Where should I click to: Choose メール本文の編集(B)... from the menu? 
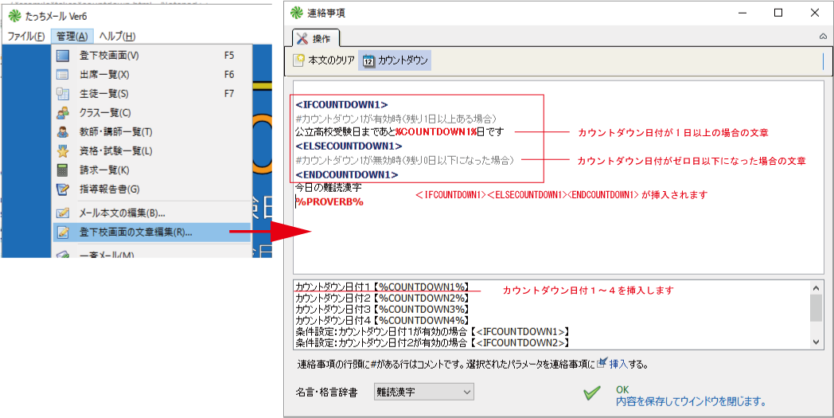tap(122, 213)
